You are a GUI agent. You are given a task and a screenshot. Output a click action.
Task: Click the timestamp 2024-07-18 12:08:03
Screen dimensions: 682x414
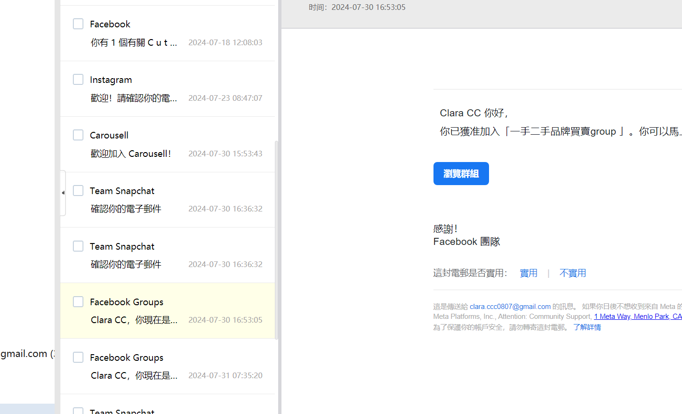[x=225, y=42]
